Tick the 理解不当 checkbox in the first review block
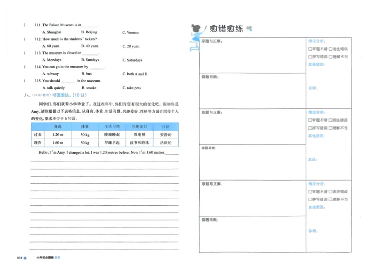Image resolution: width=376 pixels, height=266 pixels. pos(330,57)
